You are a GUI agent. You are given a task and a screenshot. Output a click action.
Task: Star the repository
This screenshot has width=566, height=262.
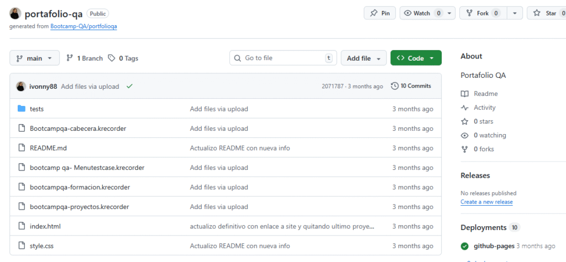click(x=547, y=13)
